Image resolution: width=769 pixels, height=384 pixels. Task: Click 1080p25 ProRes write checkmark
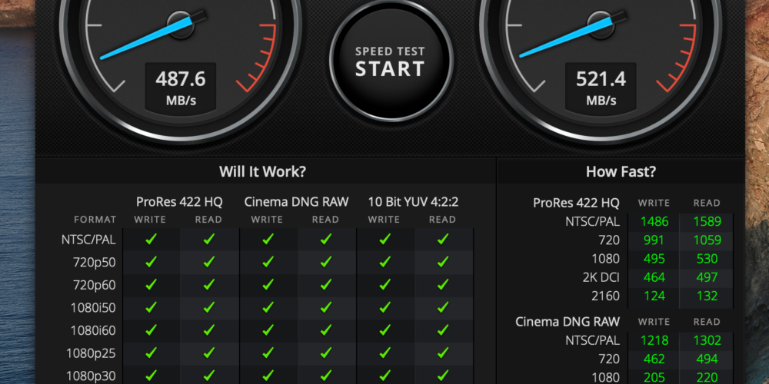pos(151,353)
